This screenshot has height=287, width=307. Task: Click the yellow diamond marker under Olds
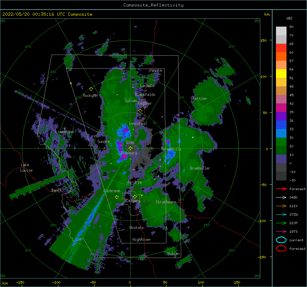click(x=130, y=148)
